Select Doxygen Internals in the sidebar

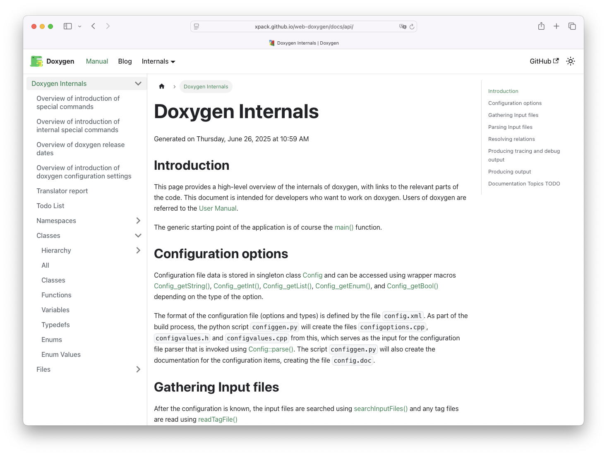point(59,83)
